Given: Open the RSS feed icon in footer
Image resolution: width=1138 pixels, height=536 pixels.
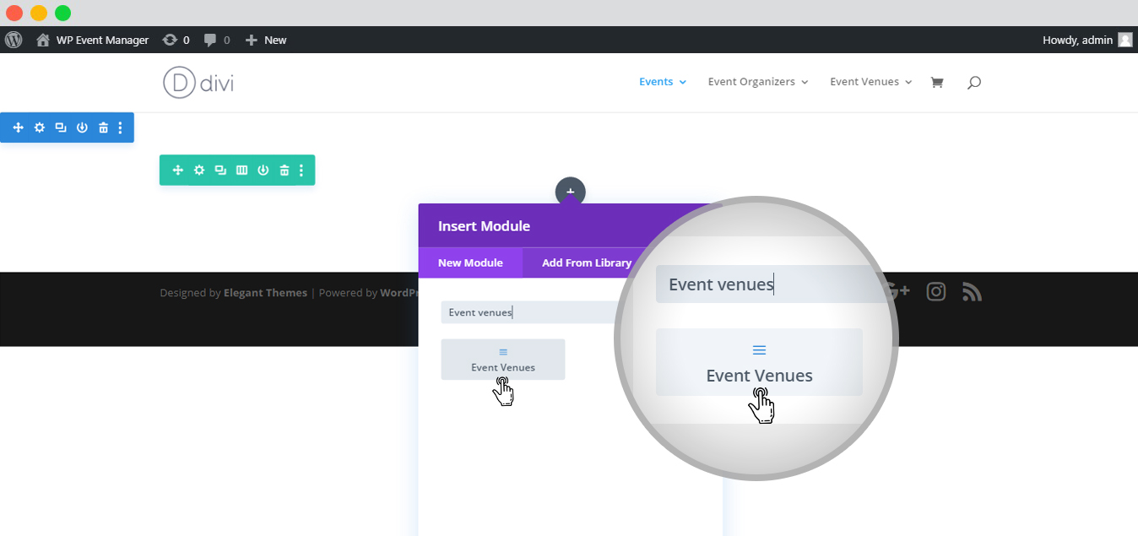Looking at the screenshot, I should point(972,292).
